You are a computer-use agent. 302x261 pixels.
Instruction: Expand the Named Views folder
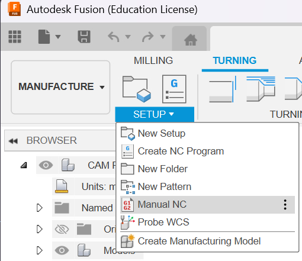[40, 208]
